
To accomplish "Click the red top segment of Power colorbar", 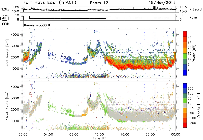I will click(185, 34).
